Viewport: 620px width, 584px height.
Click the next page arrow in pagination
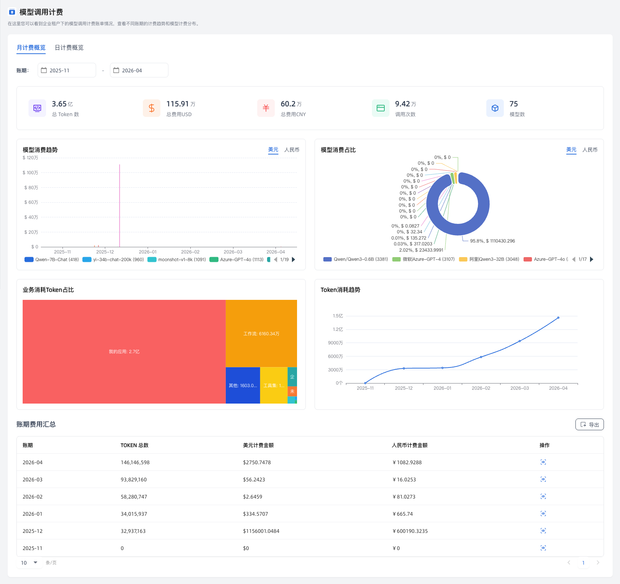coord(598,562)
